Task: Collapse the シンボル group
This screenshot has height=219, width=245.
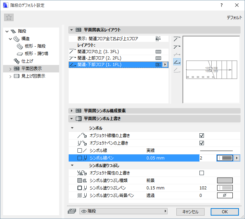Action: coord(72,128)
